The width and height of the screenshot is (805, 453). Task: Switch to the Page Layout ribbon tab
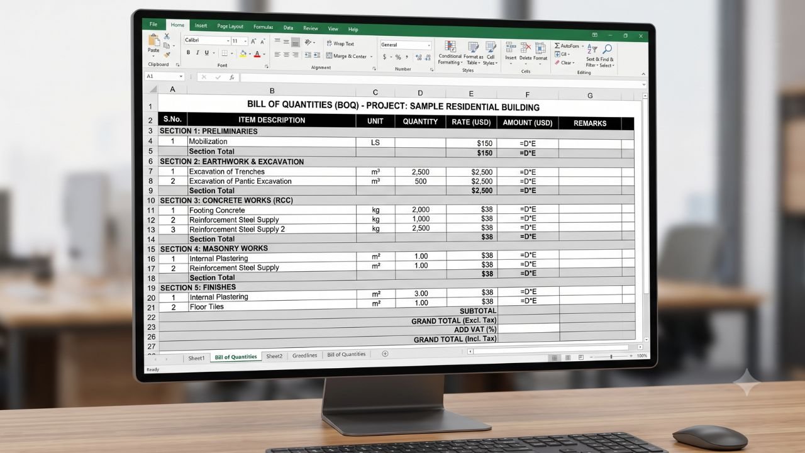[x=230, y=26]
